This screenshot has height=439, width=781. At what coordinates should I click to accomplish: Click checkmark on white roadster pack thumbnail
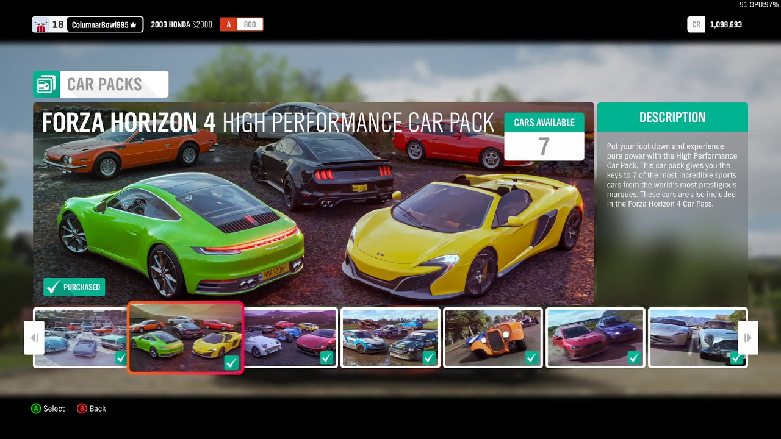(326, 358)
